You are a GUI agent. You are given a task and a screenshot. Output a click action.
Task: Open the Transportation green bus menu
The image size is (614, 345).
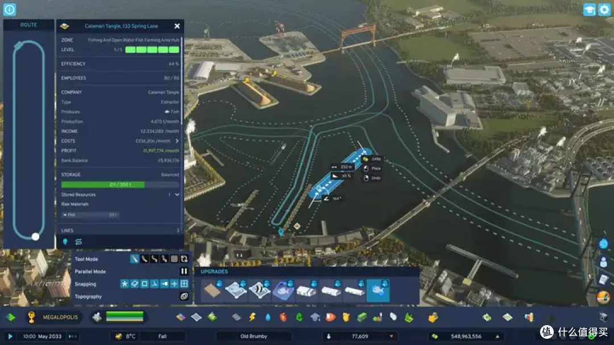[x=362, y=317]
